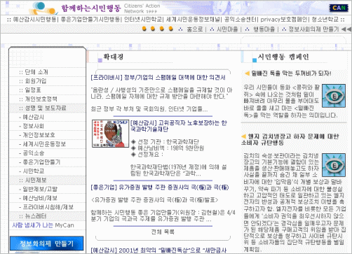Select 시민학교 in the sidebar list
Viewport: 352px width, 254px height.
[x=34, y=171]
